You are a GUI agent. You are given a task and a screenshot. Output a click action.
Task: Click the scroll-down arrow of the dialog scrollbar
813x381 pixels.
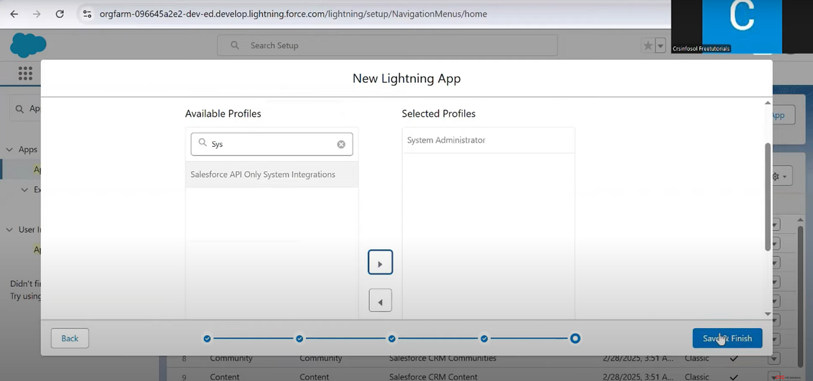[768, 314]
